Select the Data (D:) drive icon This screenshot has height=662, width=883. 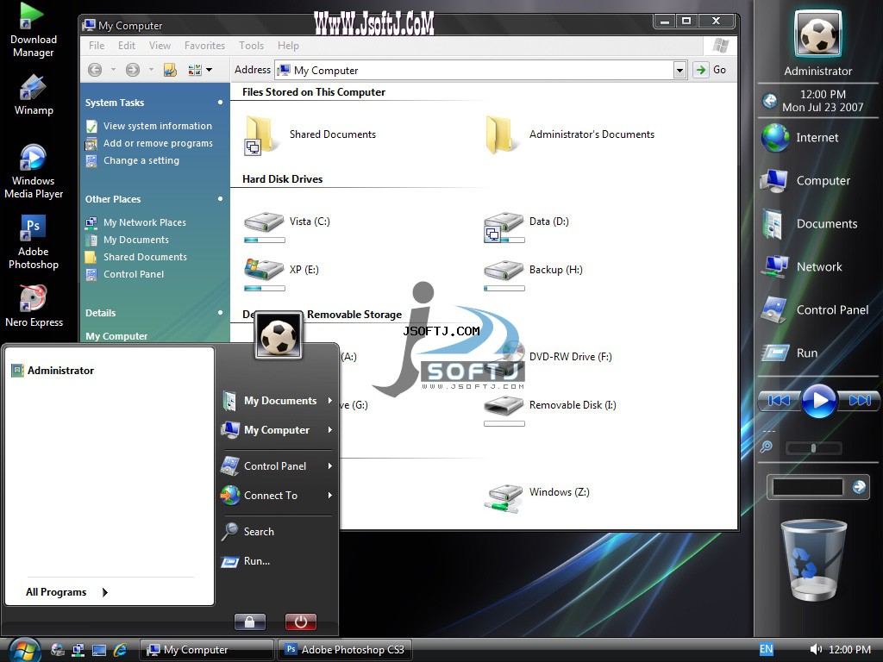click(504, 225)
